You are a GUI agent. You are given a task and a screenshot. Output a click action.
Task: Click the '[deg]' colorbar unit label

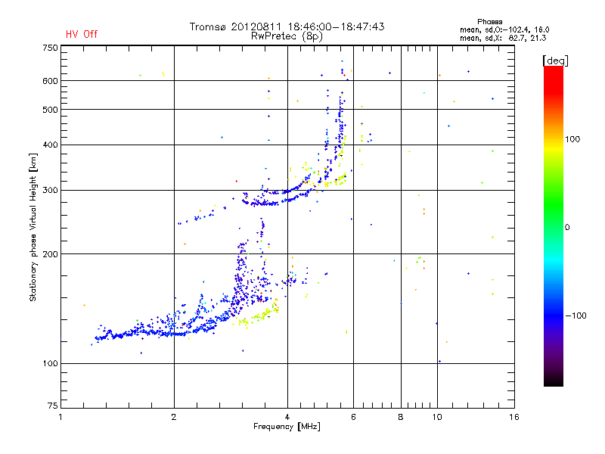click(x=555, y=61)
